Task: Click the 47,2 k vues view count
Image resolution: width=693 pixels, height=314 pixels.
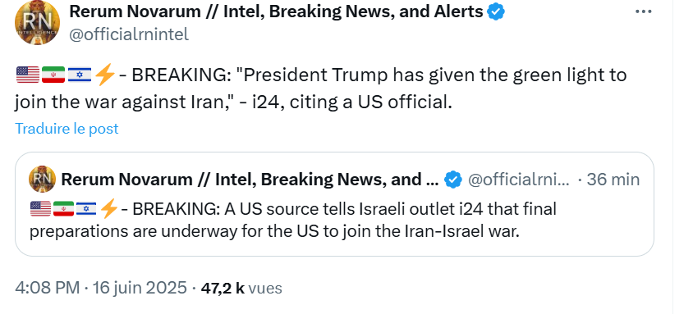Action: pos(241,288)
